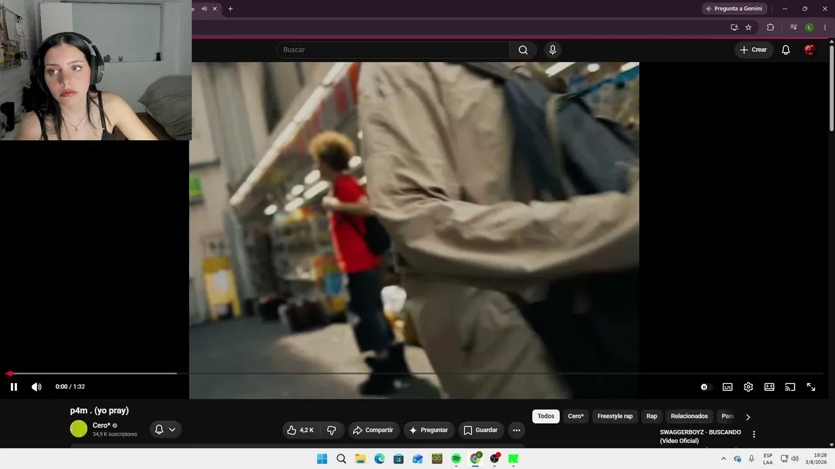Launch Microsoft Edge from the taskbar
835x469 pixels.
(380, 459)
